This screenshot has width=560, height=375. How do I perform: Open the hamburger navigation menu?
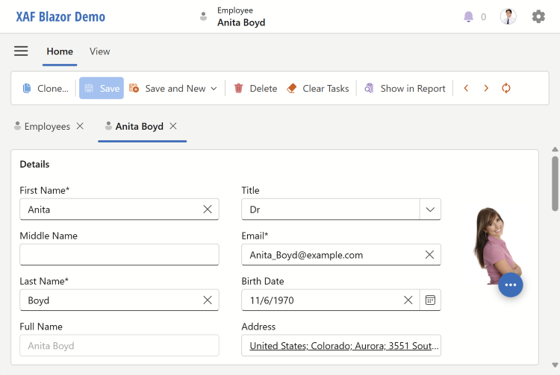(x=21, y=51)
